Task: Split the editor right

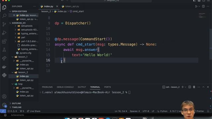Action: pyautogui.click(x=203, y=6)
